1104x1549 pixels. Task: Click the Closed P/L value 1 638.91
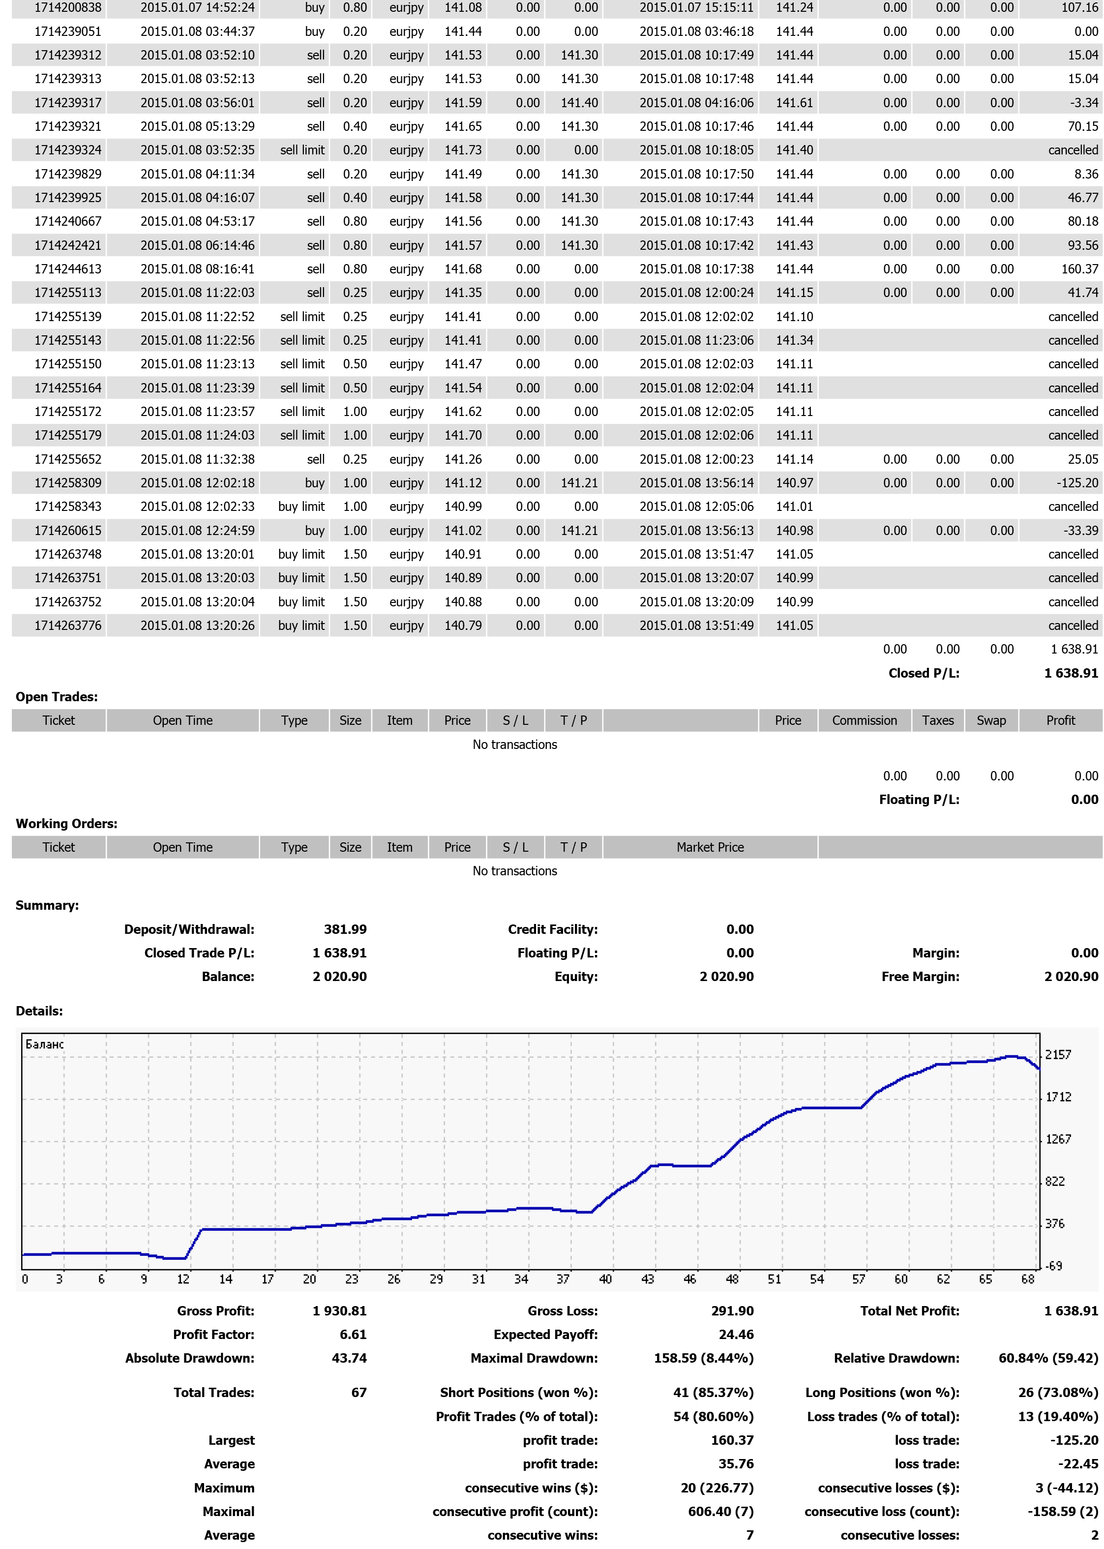(1071, 673)
